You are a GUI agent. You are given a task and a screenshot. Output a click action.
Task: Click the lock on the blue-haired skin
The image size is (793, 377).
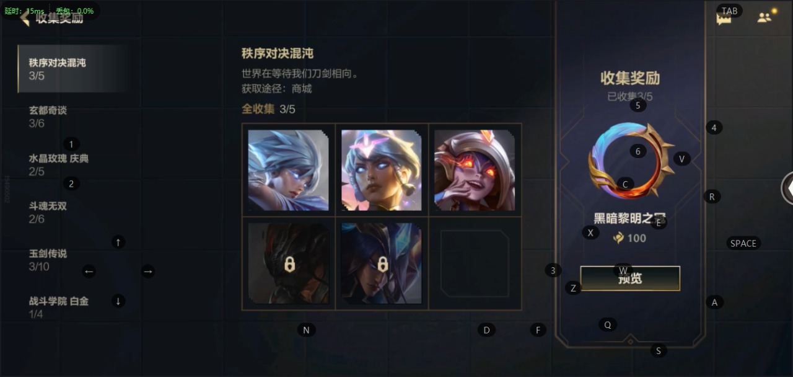point(382,265)
